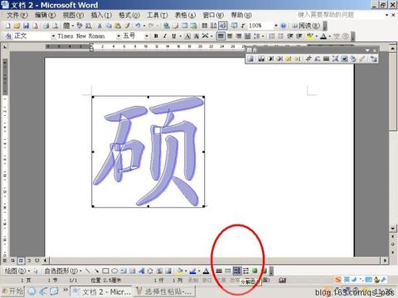Toggle numbered list formatting

272,36
